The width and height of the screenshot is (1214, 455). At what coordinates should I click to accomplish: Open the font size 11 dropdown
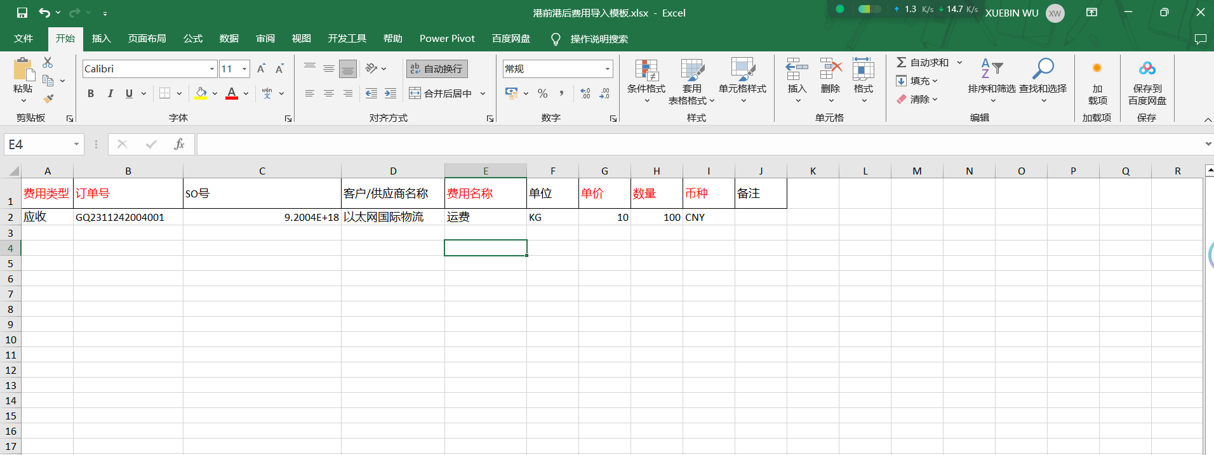pos(244,69)
